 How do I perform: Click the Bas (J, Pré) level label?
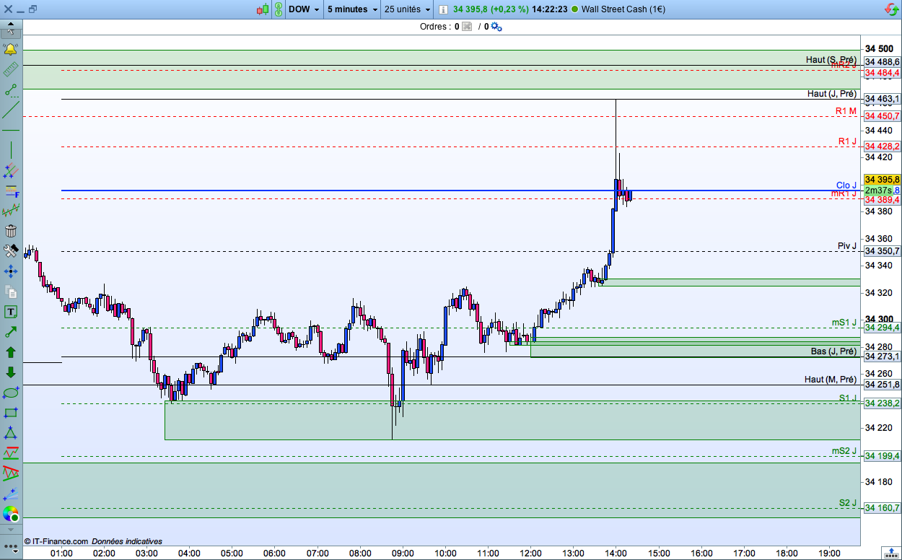[x=833, y=351]
